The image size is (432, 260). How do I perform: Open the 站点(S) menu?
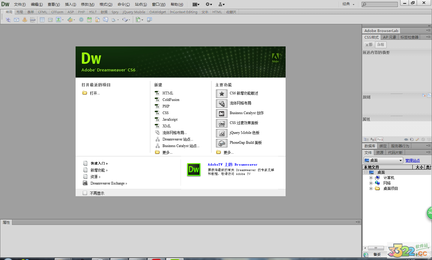(x=141, y=4)
